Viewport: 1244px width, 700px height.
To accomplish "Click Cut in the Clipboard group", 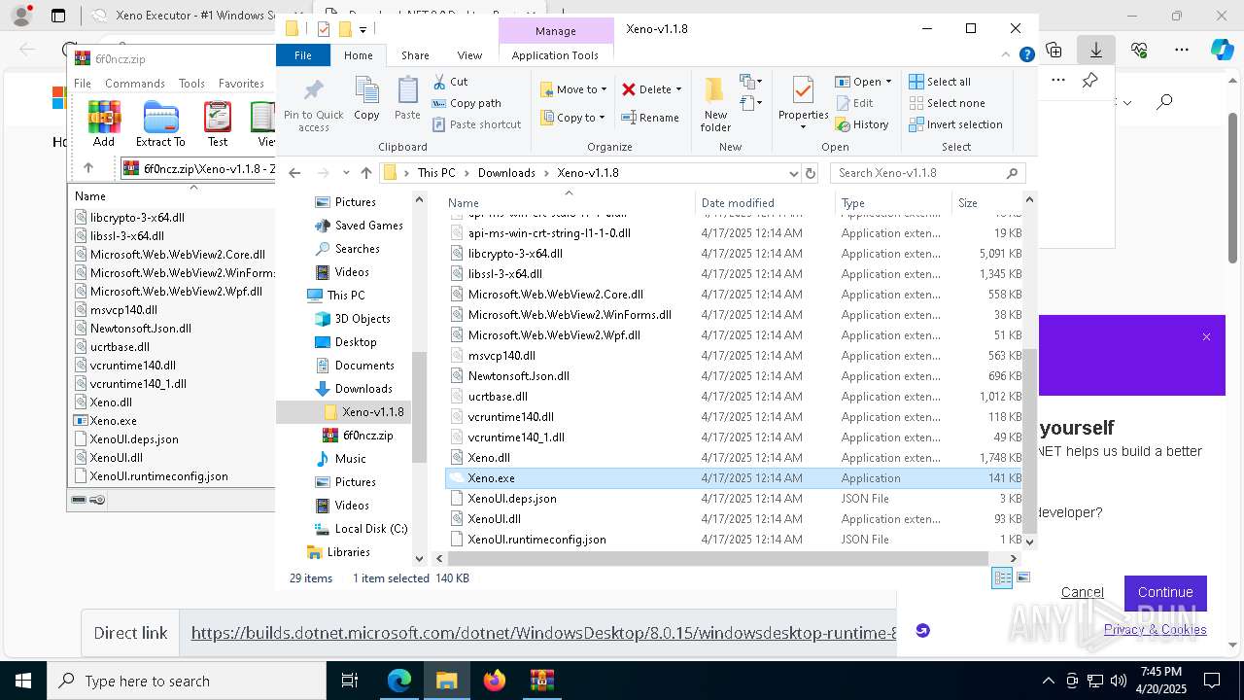I will click(x=450, y=82).
